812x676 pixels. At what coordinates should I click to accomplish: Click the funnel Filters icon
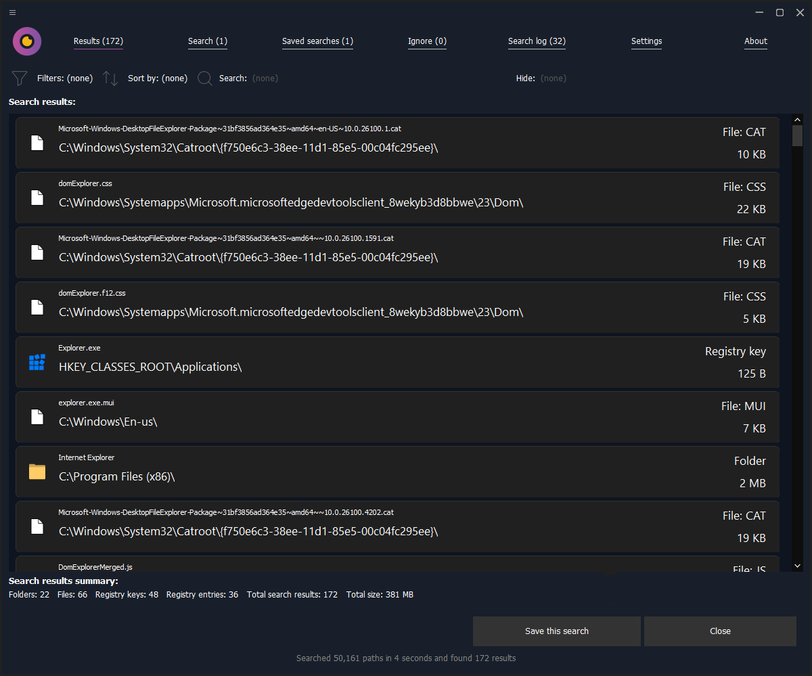point(20,78)
